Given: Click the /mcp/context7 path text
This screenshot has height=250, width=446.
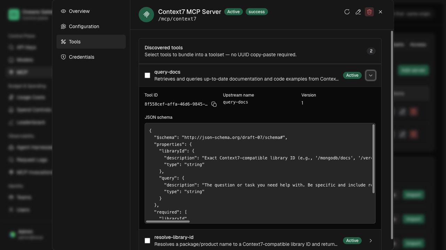Looking at the screenshot, I should [177, 19].
